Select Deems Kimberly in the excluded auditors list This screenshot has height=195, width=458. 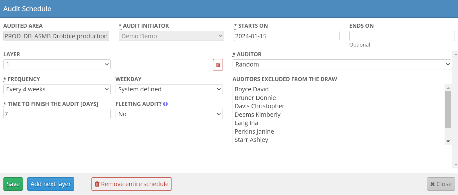point(257,115)
